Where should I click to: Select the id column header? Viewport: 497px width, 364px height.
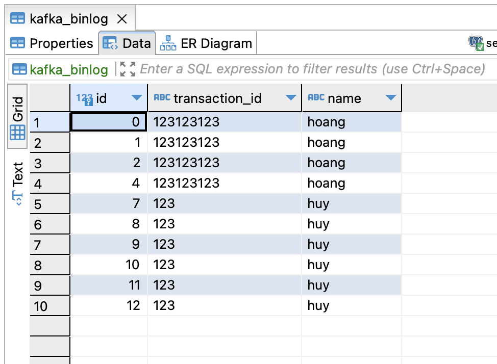coord(109,98)
